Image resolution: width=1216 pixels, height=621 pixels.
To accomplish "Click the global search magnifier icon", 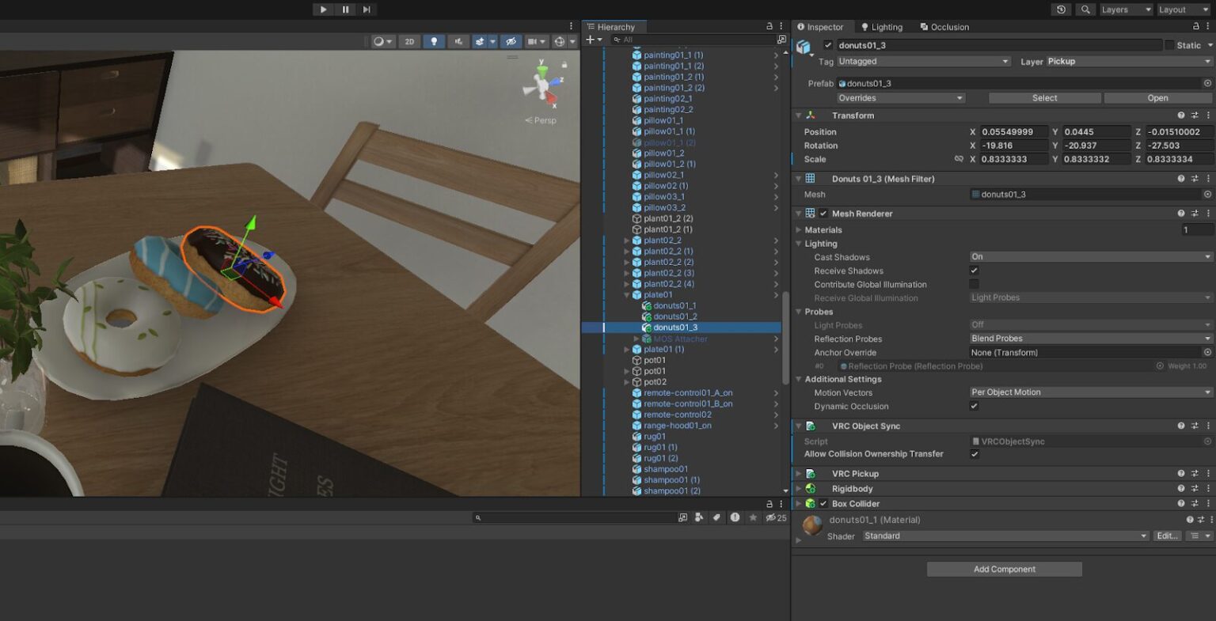I will coord(1085,9).
